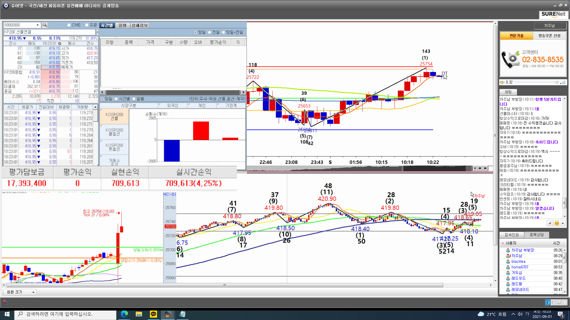Click the speaker volume icon

(x=502, y=82)
